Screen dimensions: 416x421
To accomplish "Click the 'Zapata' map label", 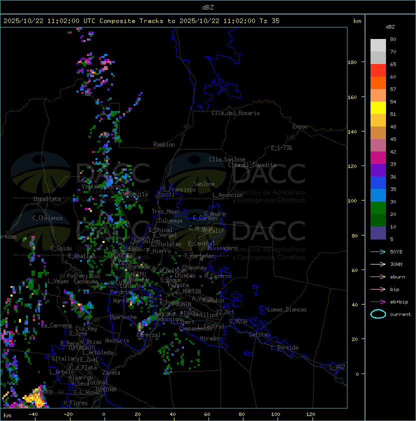I will [111, 372].
